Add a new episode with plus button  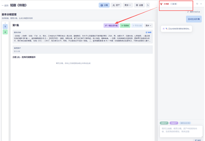(5, 32)
